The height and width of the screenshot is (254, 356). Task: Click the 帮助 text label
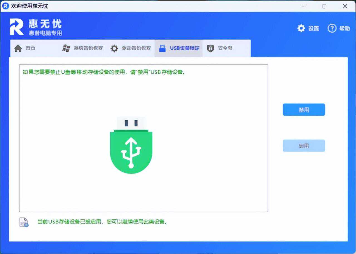click(x=344, y=28)
